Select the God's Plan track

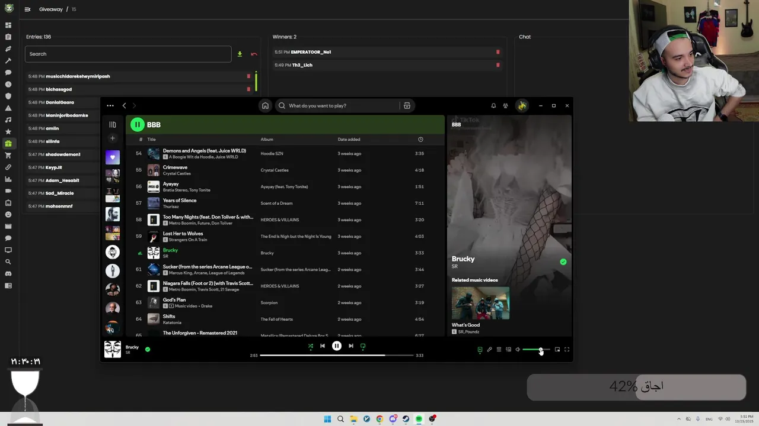285,303
